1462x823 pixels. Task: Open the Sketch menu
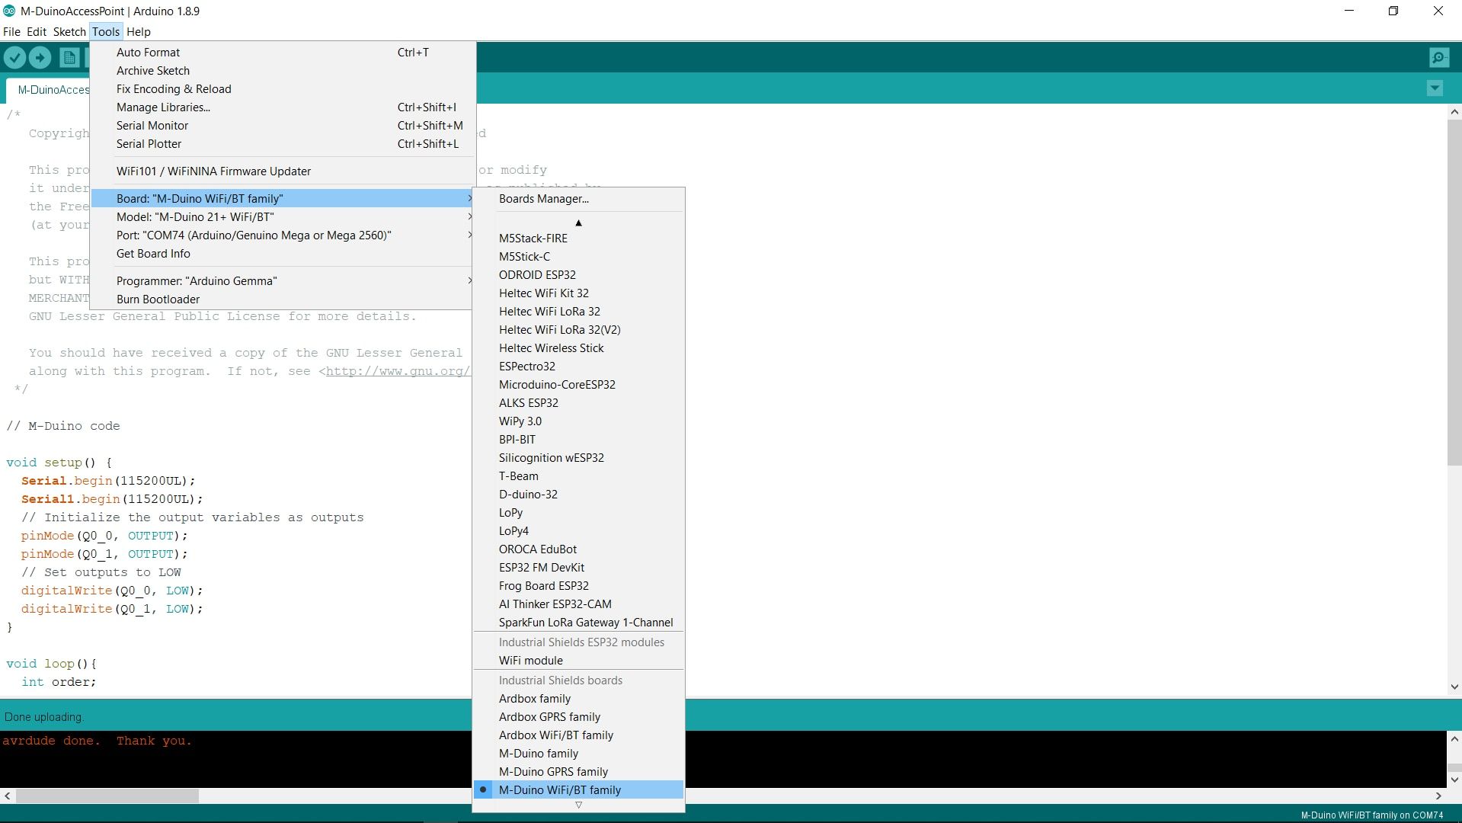69,32
